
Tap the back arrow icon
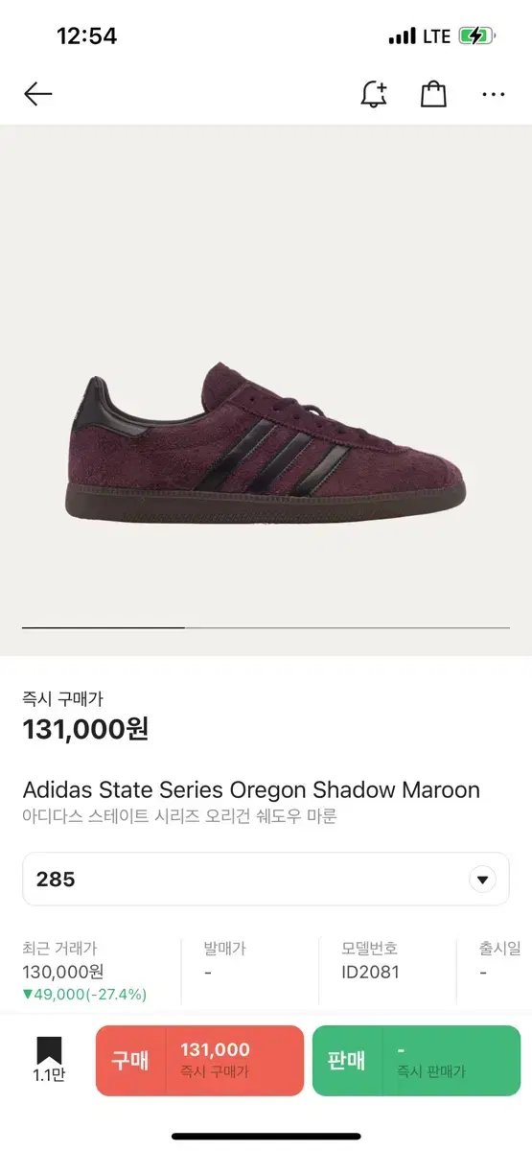37,93
